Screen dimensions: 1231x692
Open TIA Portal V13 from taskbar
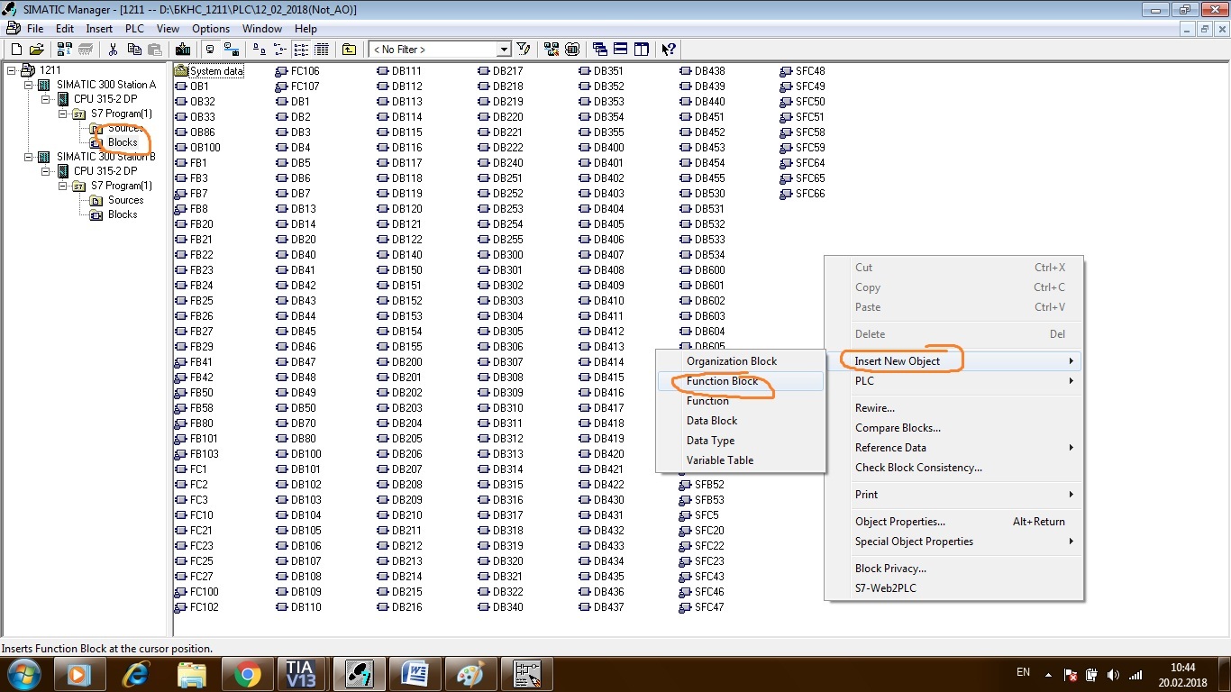300,674
